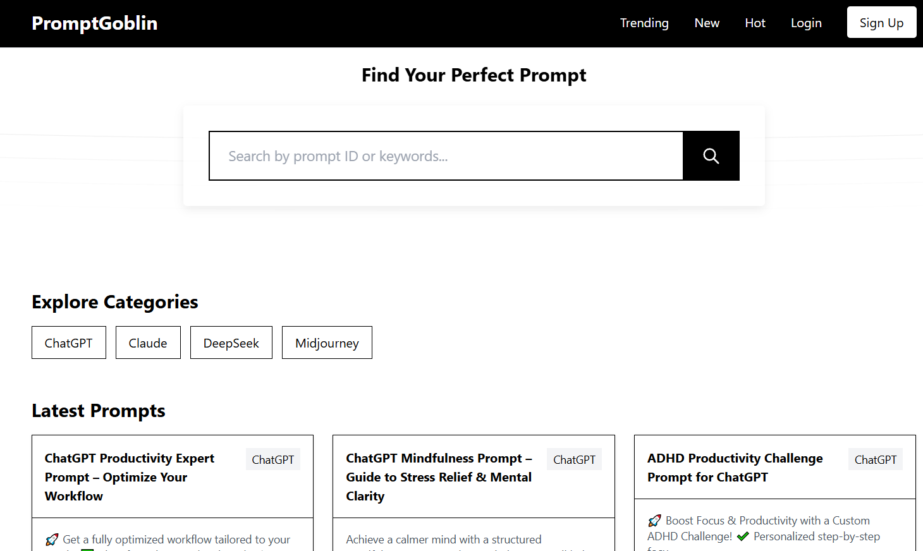923x551 pixels.
Task: Click the green checkmark in ADHD card
Action: point(743,536)
